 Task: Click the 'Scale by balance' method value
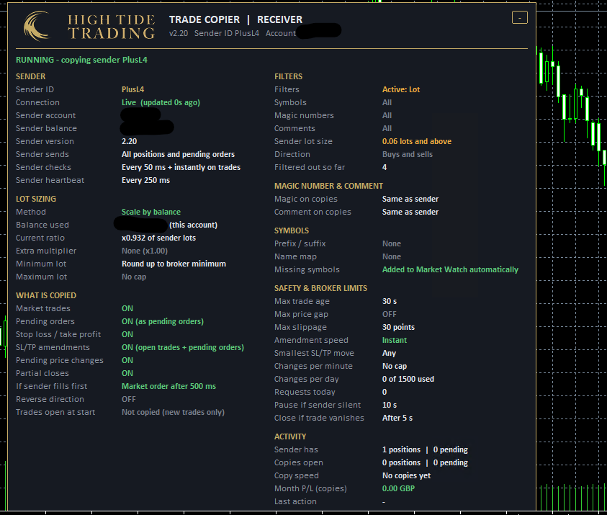[x=151, y=212]
